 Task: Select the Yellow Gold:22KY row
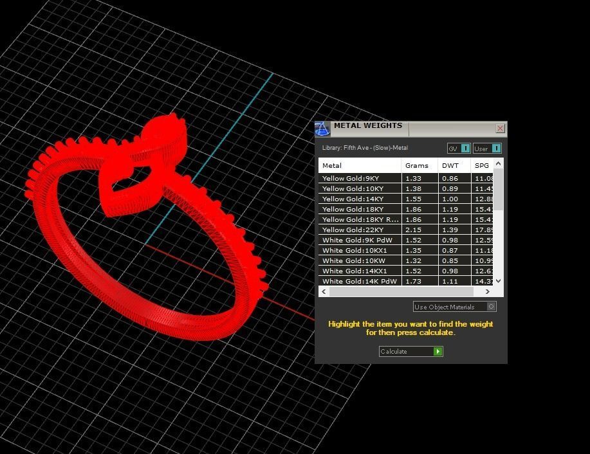pos(405,230)
